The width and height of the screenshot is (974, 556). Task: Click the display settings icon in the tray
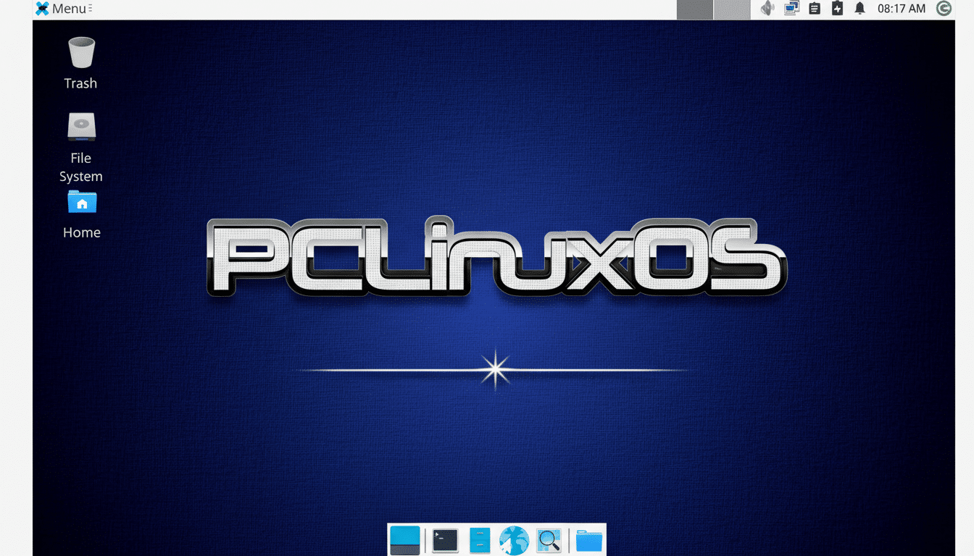click(x=791, y=8)
